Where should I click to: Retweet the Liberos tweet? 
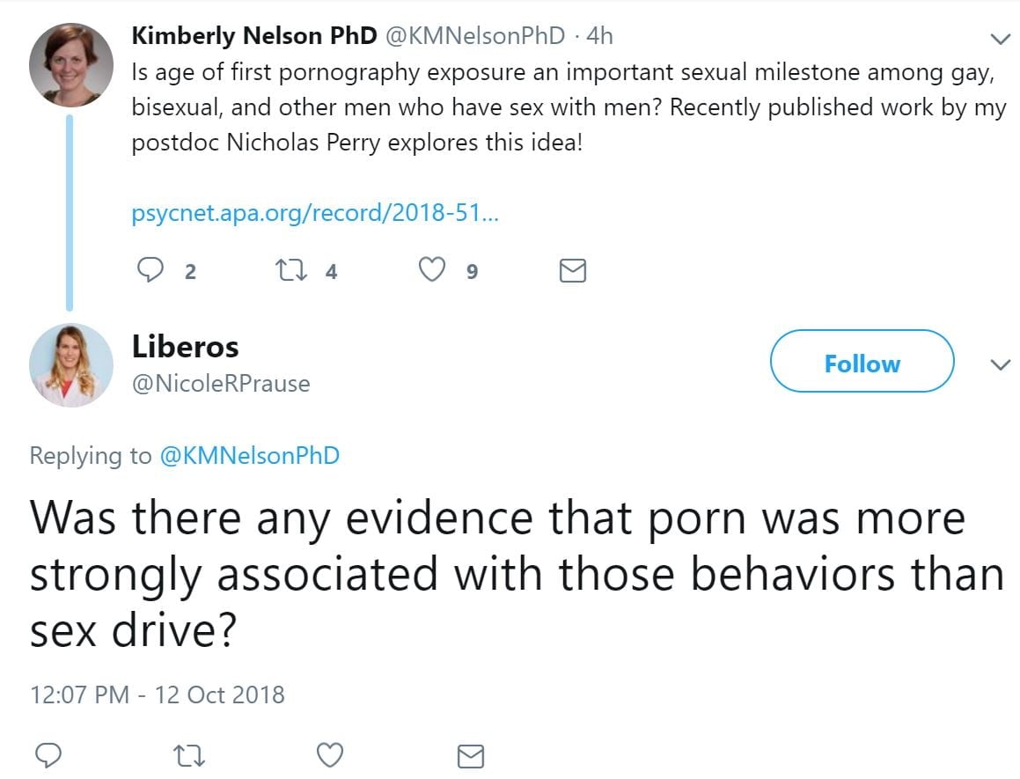tap(190, 755)
